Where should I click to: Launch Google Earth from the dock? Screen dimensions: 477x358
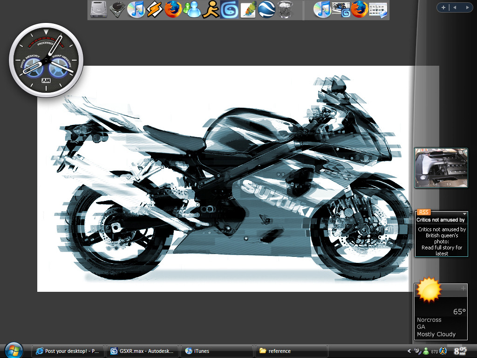click(266, 9)
